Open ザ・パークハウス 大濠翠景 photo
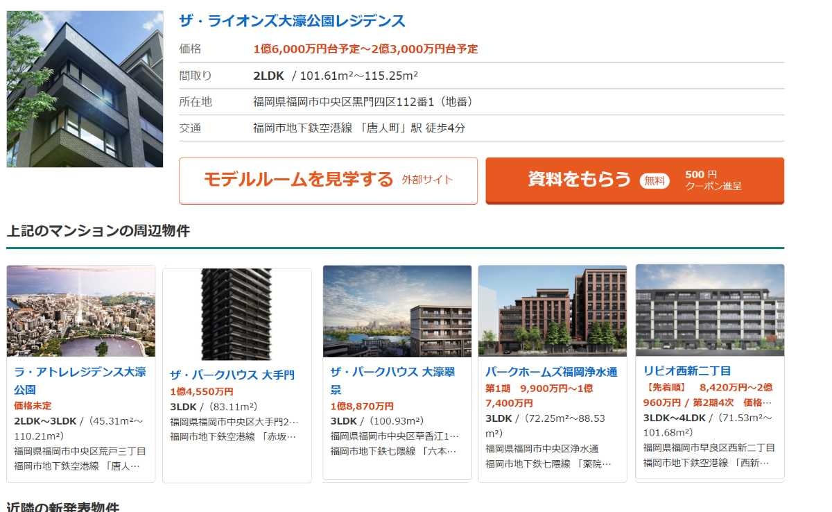This screenshot has width=832, height=512. (397, 311)
